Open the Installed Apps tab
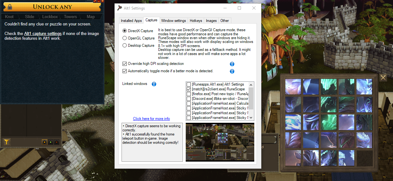The height and width of the screenshot is (181, 393). coord(131,21)
